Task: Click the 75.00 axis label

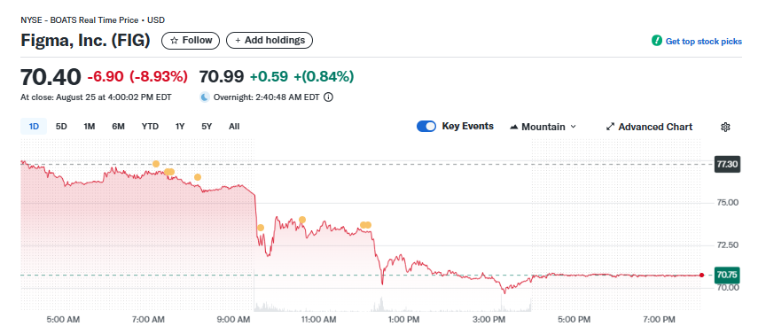Action: [x=727, y=203]
